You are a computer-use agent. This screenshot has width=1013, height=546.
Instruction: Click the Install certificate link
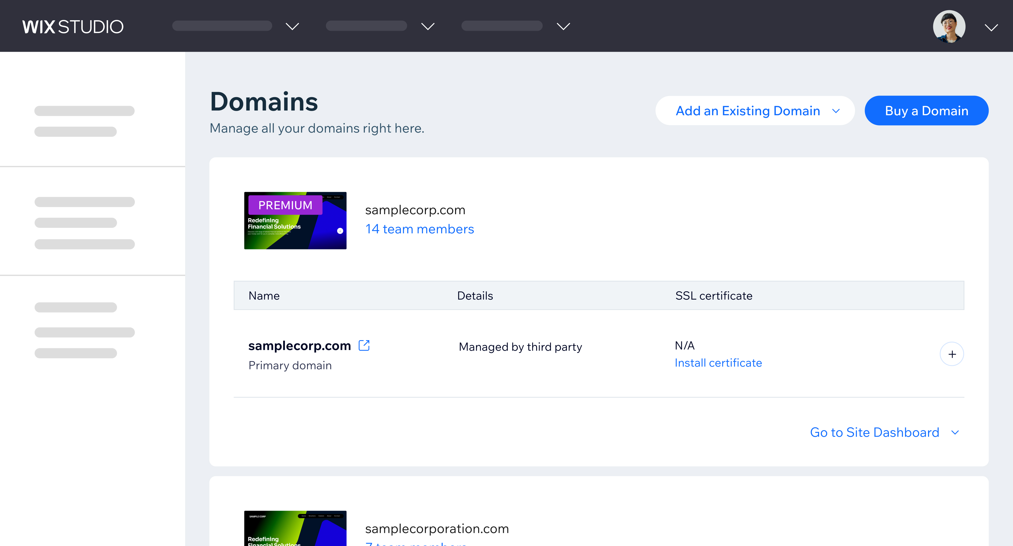click(718, 363)
